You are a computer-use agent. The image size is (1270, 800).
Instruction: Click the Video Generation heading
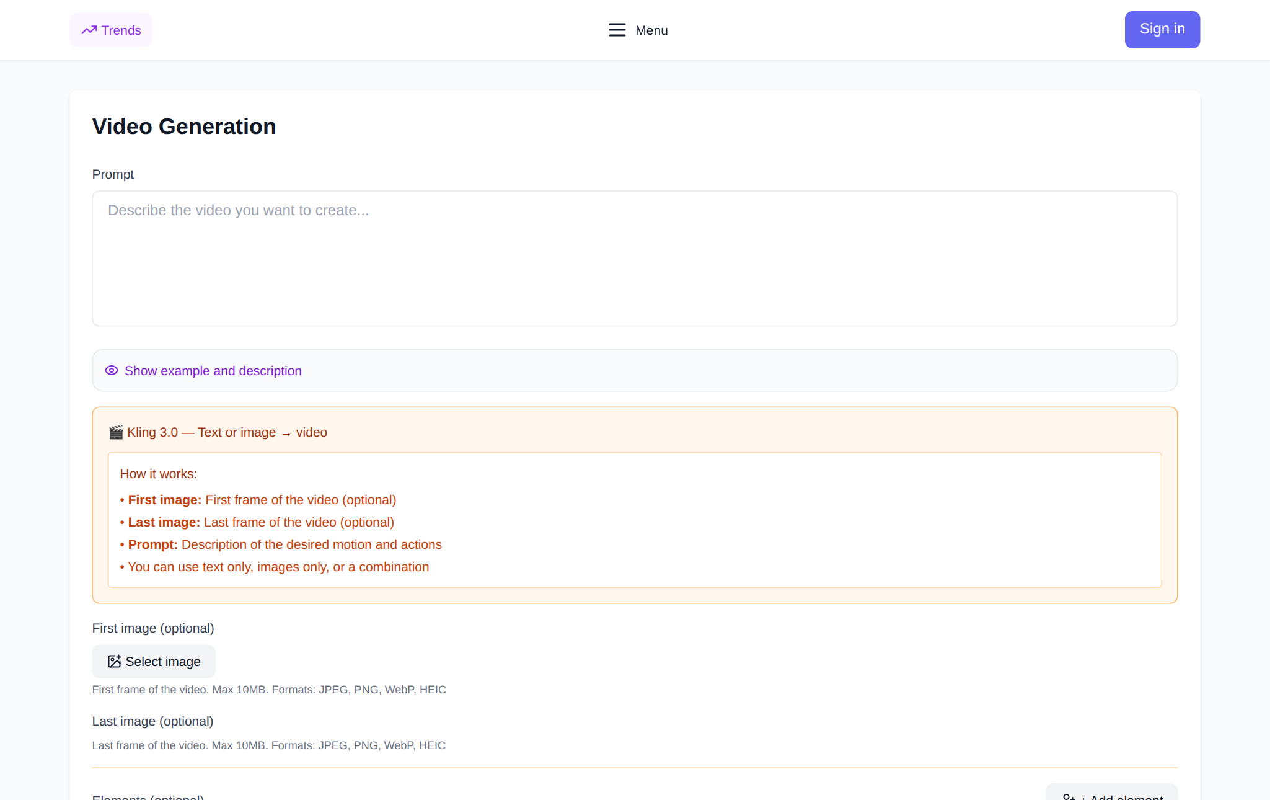tap(184, 127)
